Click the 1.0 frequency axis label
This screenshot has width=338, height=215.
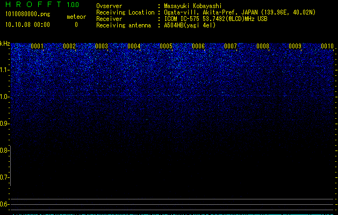pos(5,97)
